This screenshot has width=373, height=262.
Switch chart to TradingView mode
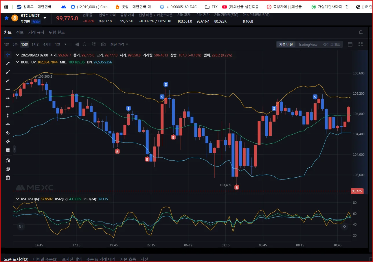(308, 44)
